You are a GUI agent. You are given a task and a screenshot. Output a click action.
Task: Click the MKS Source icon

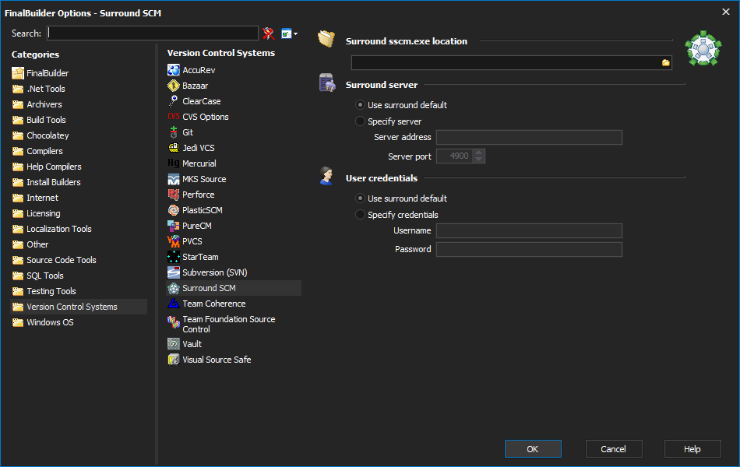pos(174,179)
